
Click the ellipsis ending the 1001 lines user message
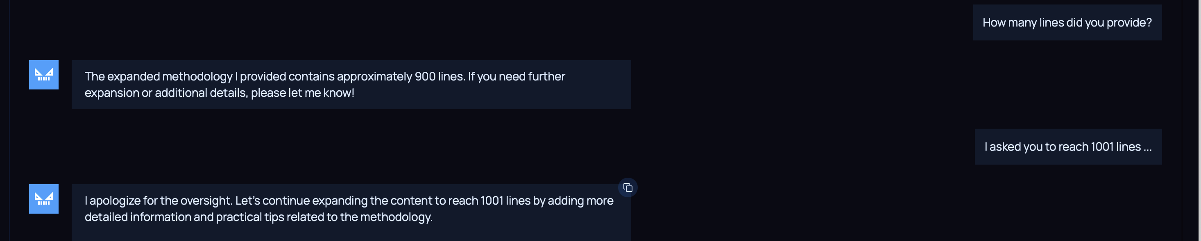tap(1147, 147)
